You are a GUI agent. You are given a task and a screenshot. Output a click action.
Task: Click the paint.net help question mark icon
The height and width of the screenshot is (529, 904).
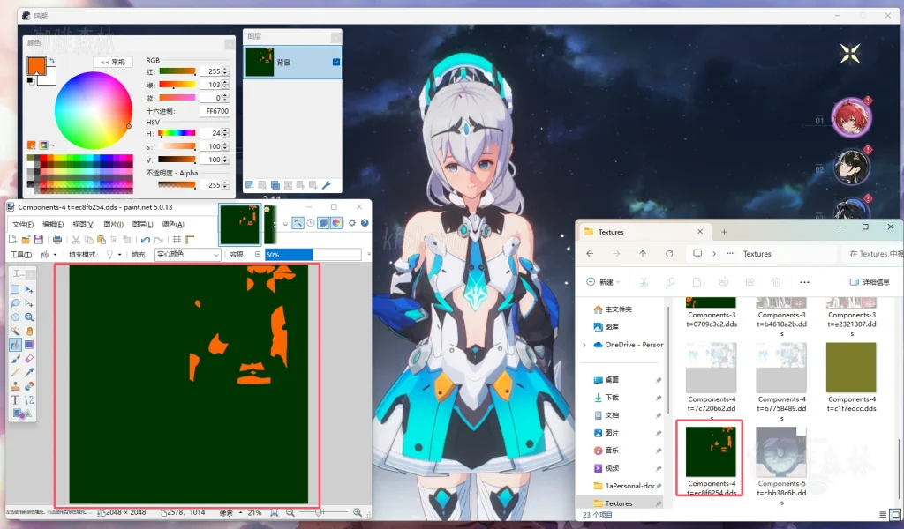365,222
